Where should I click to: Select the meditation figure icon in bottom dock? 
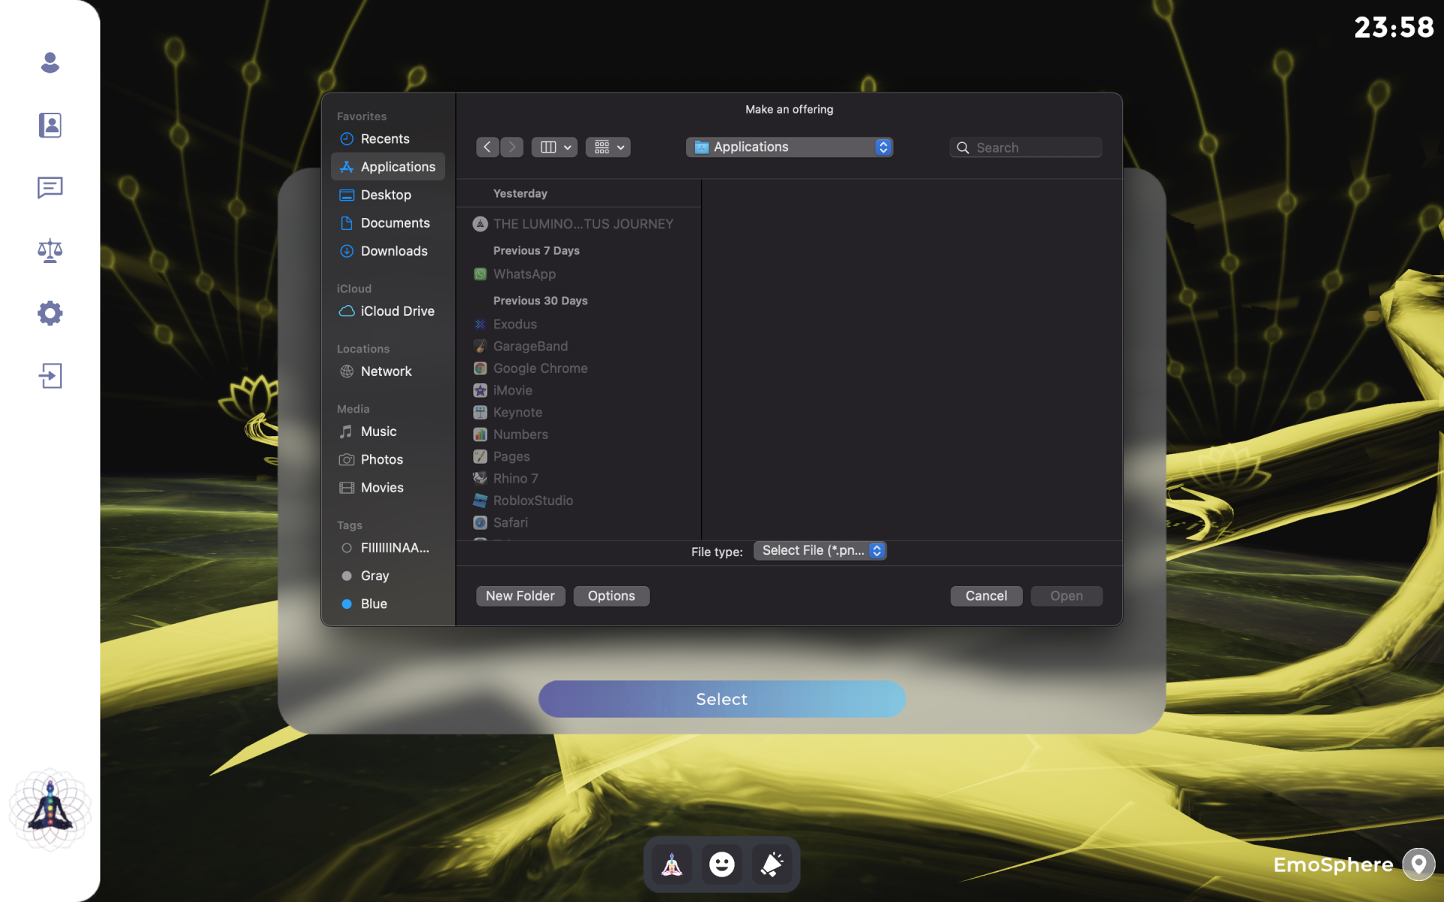[672, 864]
